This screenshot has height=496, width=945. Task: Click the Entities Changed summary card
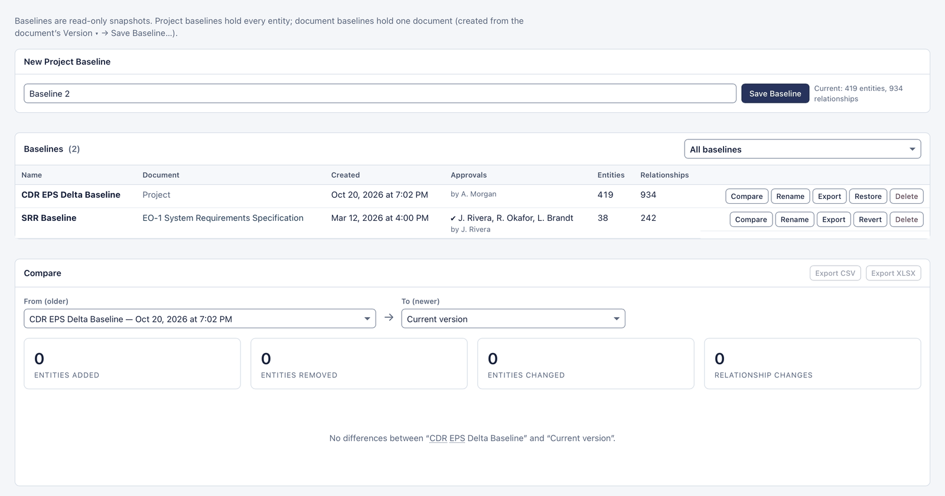(x=586, y=364)
